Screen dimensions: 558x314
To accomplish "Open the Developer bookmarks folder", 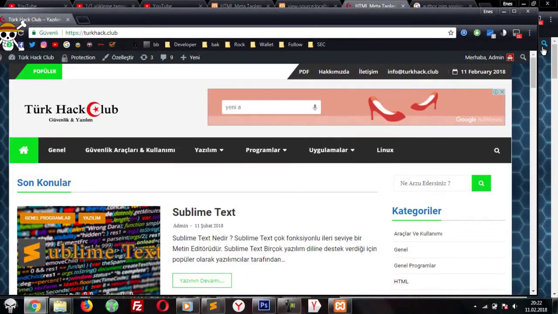I will (x=180, y=44).
